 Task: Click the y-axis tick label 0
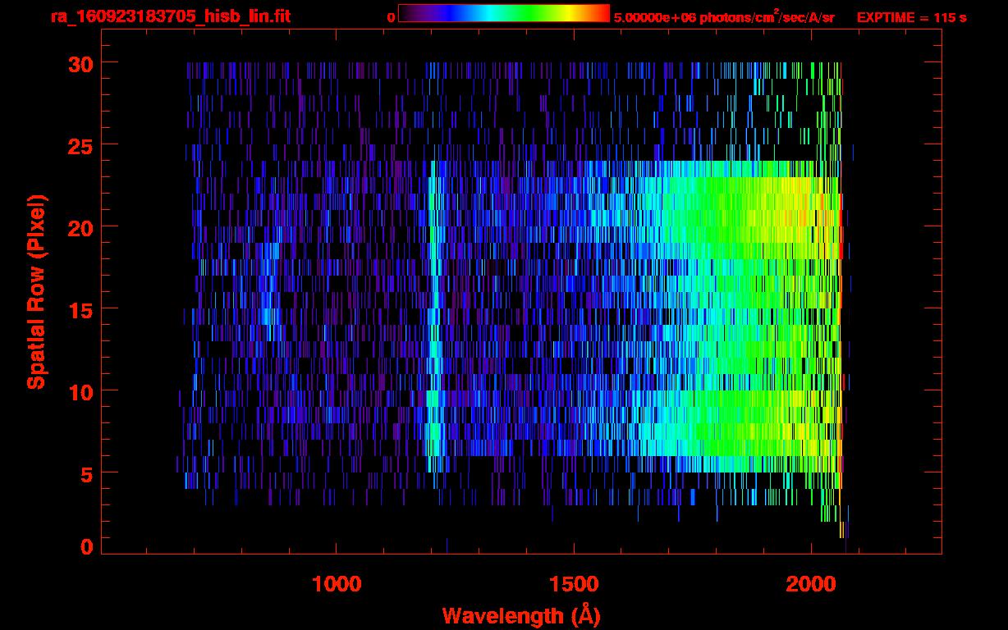coord(85,546)
